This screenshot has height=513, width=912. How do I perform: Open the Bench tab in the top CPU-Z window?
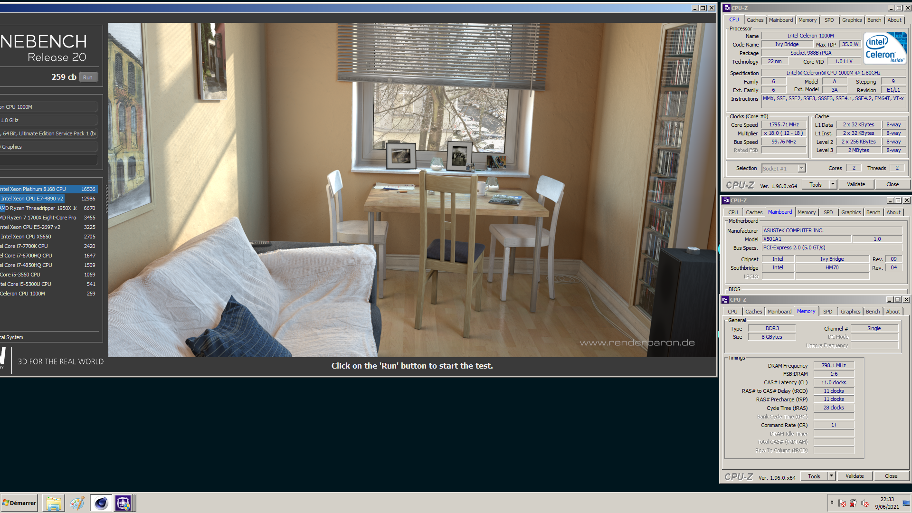click(874, 20)
